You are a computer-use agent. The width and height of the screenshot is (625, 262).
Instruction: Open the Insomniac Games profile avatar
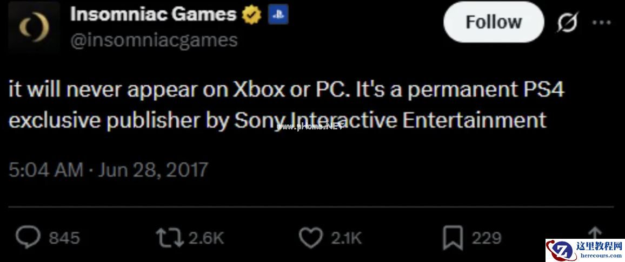tap(34, 26)
